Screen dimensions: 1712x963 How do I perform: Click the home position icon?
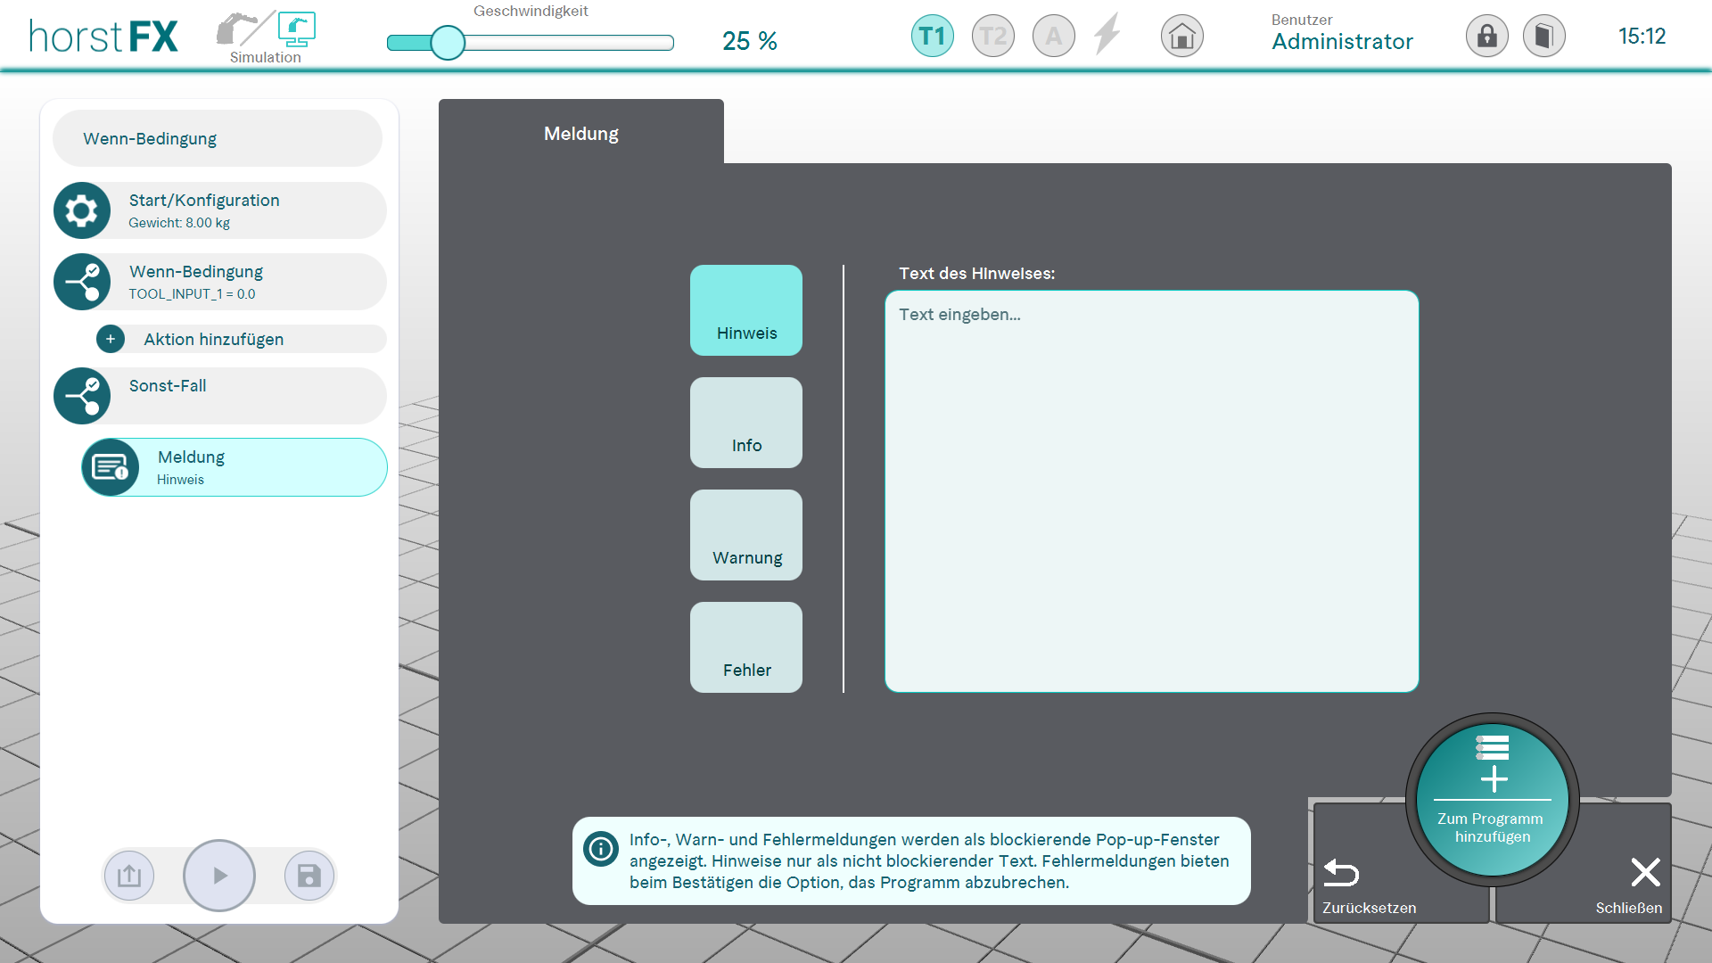(1182, 37)
